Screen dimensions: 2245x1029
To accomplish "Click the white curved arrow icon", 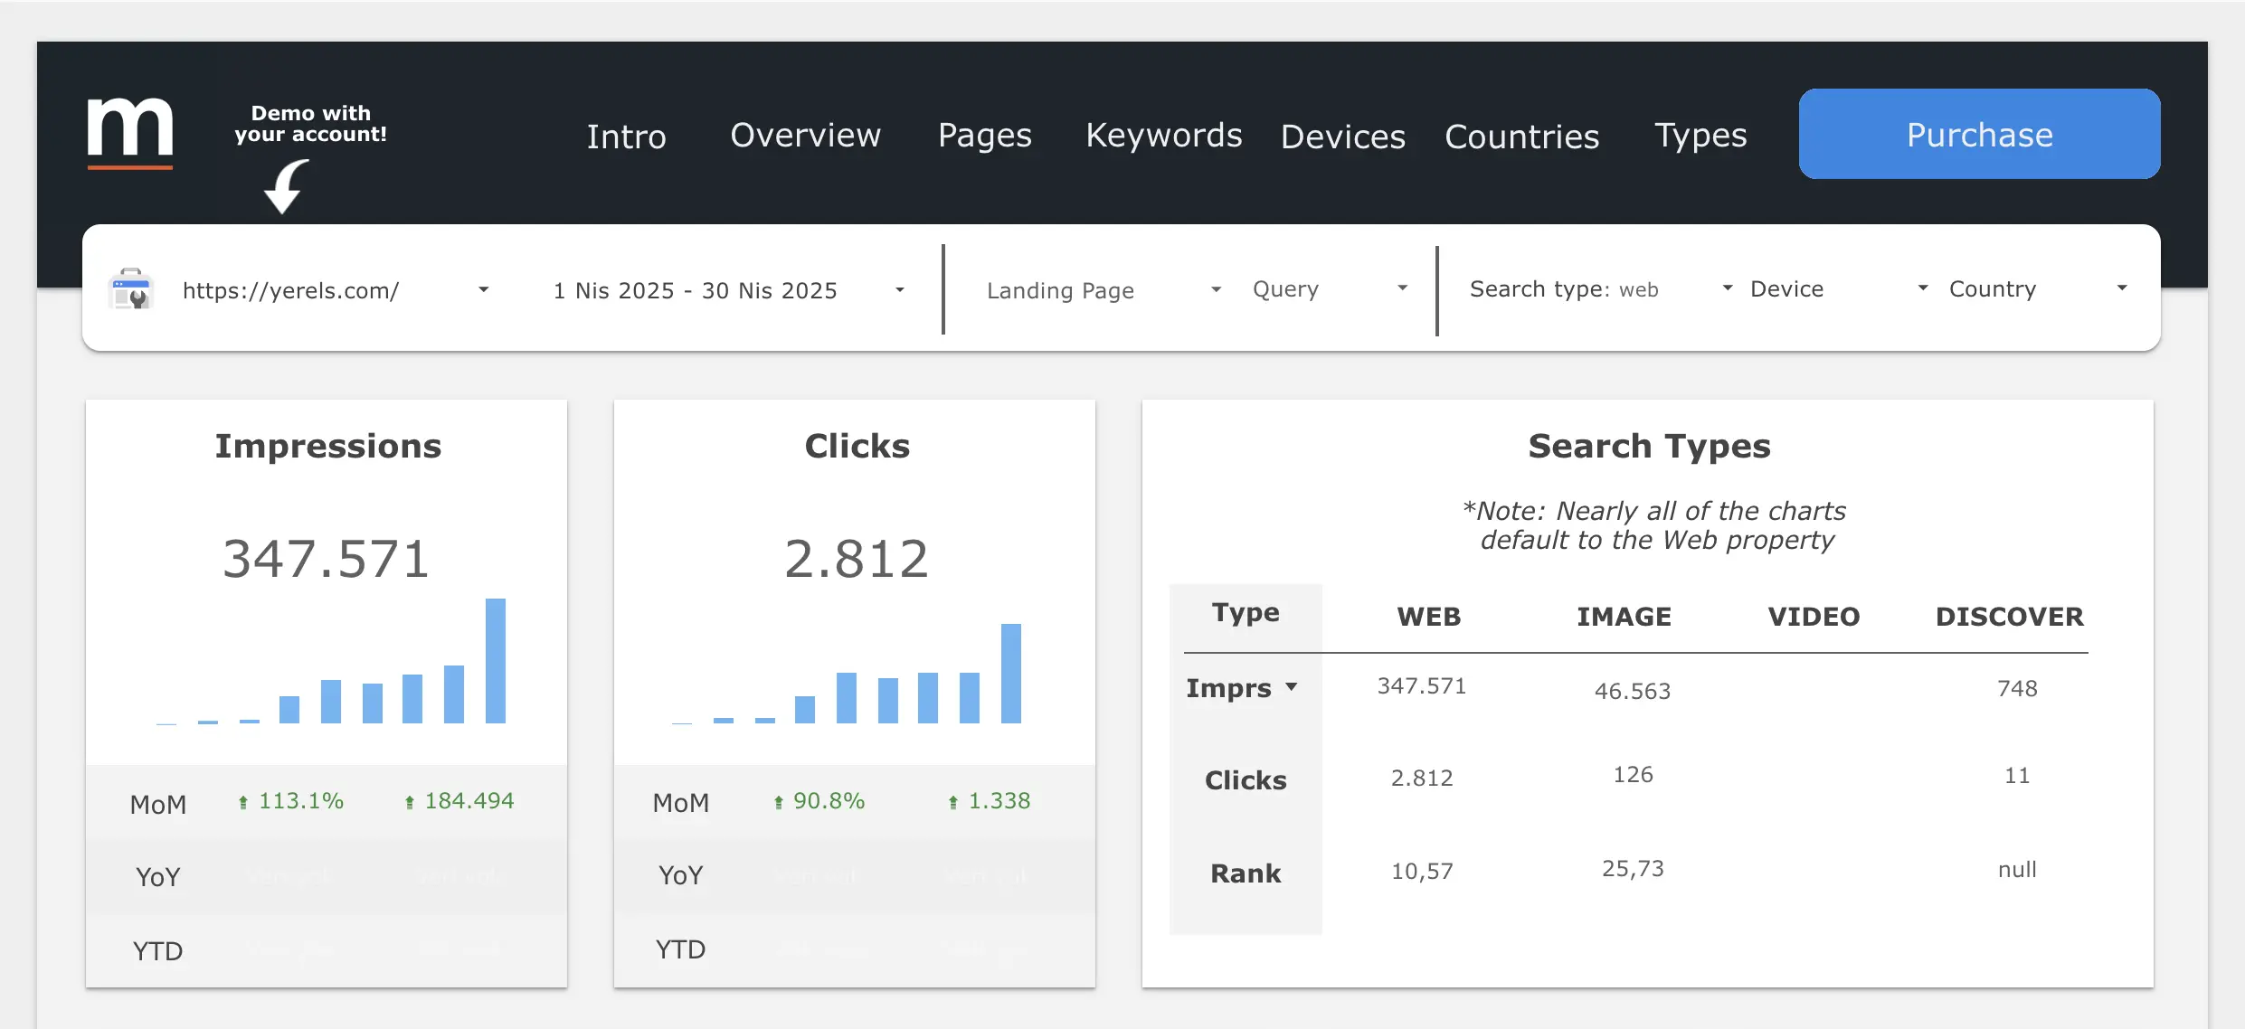I will 287,186.
